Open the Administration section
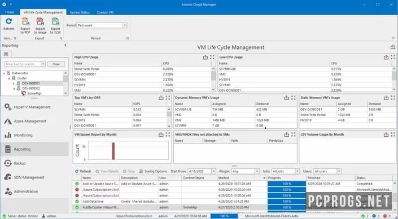398x219 pixels. click(34, 191)
